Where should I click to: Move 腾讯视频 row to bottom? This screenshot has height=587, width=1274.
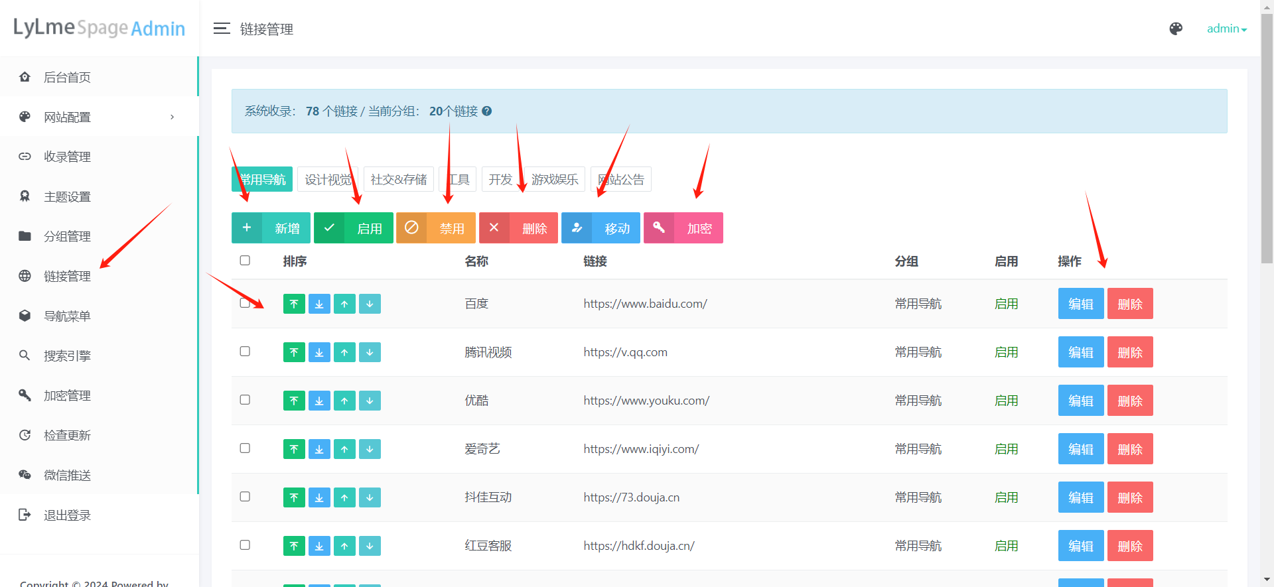click(x=319, y=352)
